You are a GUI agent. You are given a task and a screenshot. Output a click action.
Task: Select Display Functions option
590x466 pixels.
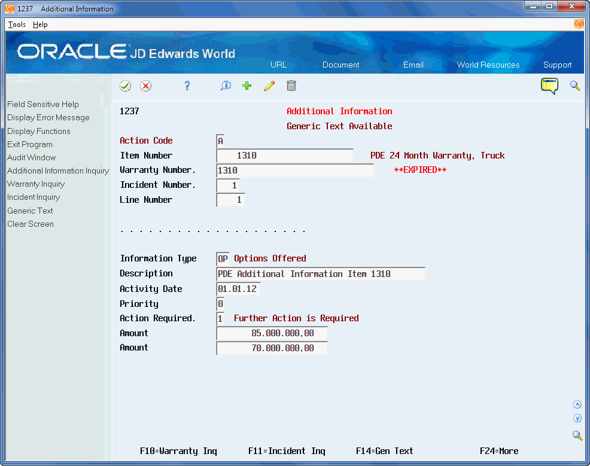(39, 131)
